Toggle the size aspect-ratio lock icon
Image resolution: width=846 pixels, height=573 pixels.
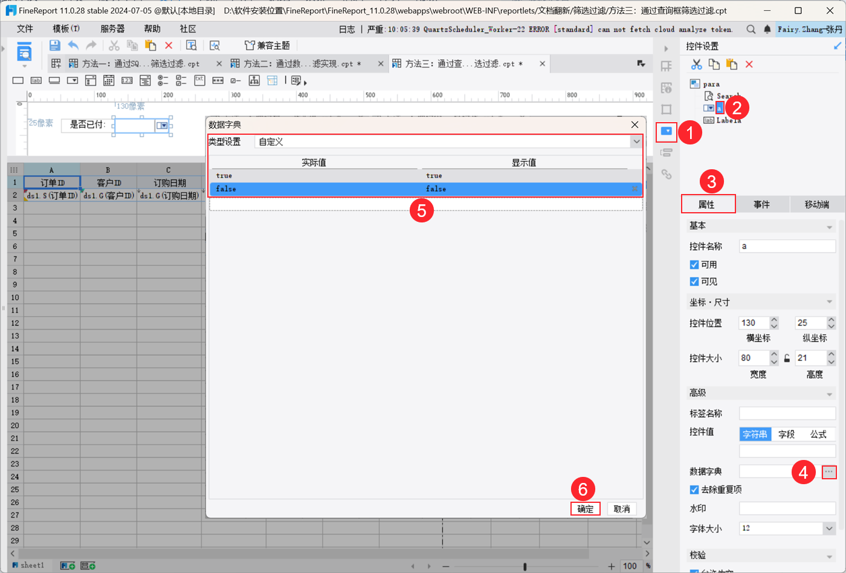[x=787, y=358]
